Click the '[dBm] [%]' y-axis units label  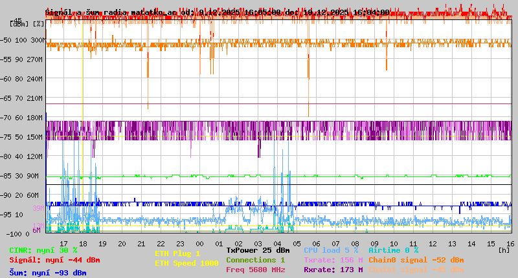coord(27,24)
